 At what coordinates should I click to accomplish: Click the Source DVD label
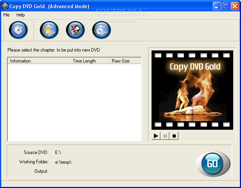[x=36, y=152]
